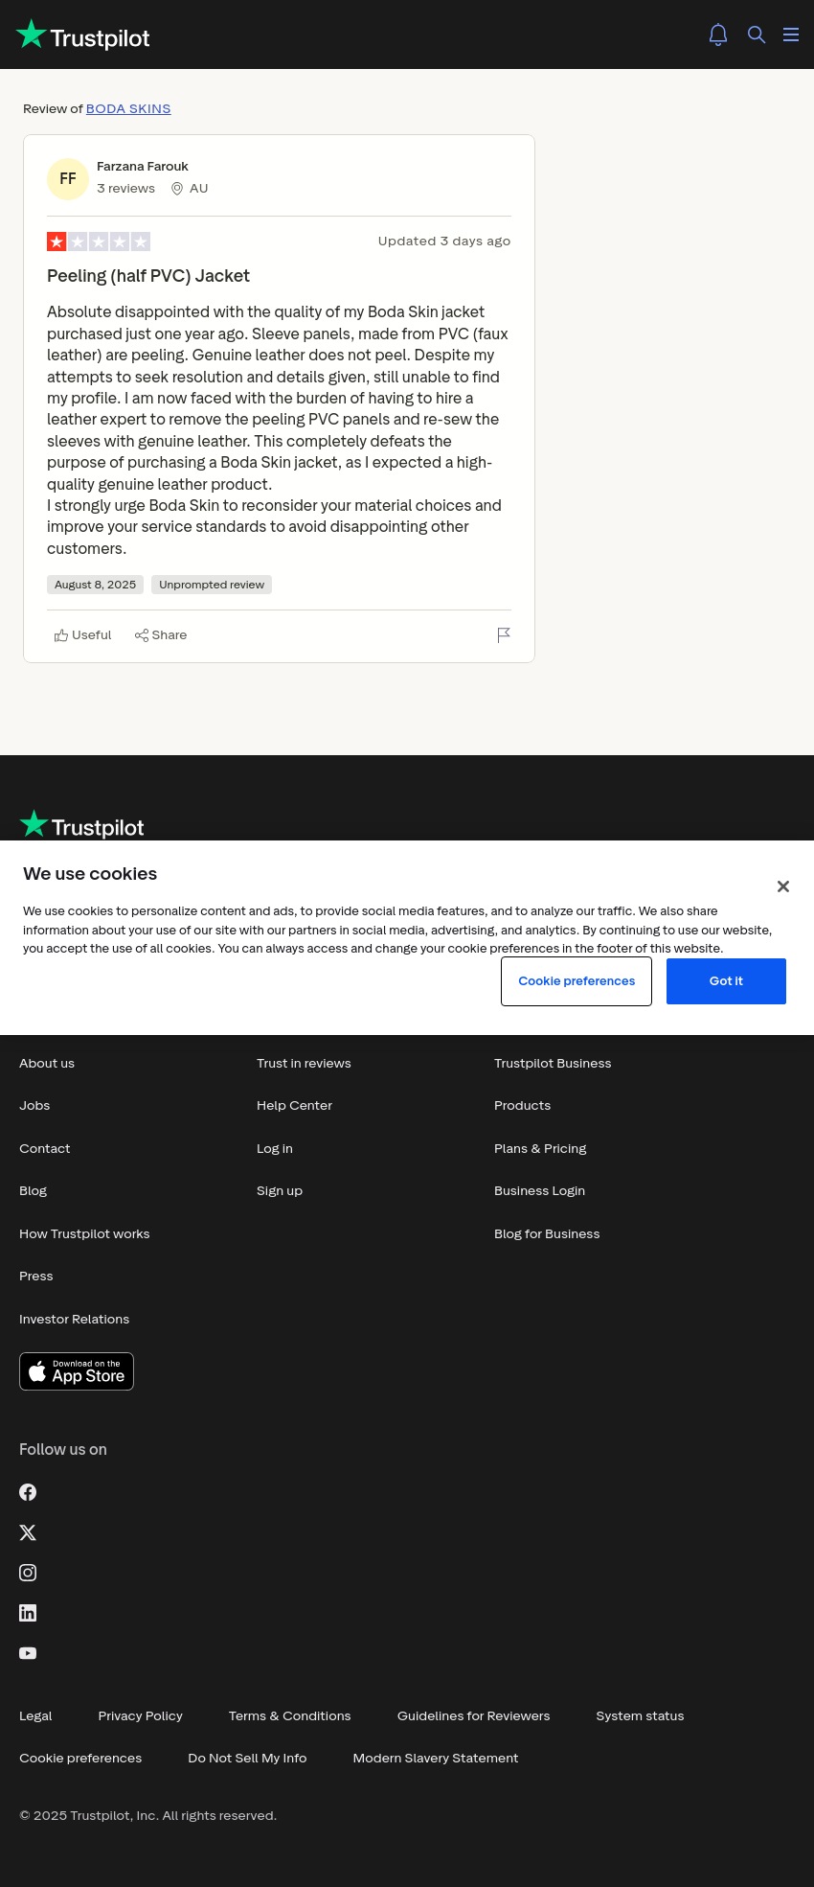Open Trustpilot Facebook page icon
Screen dimensions: 814x1887
pyautogui.click(x=28, y=1492)
